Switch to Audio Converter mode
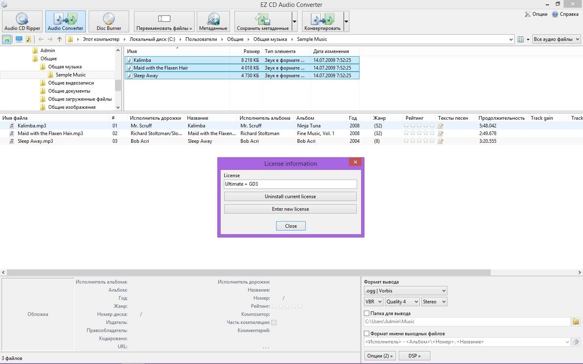The width and height of the screenshot is (583, 364). (66, 21)
